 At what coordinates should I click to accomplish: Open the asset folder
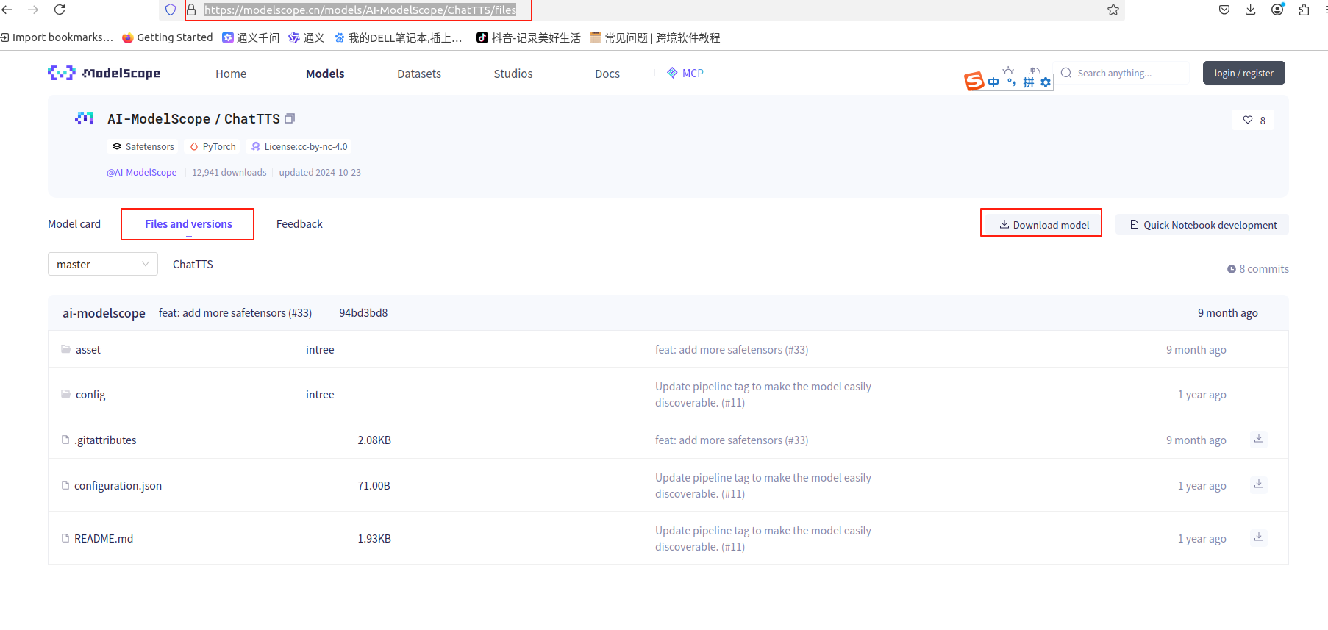pos(88,350)
